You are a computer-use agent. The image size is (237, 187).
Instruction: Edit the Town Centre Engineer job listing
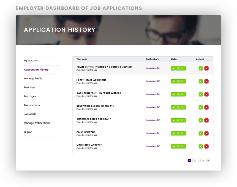pos(201,68)
